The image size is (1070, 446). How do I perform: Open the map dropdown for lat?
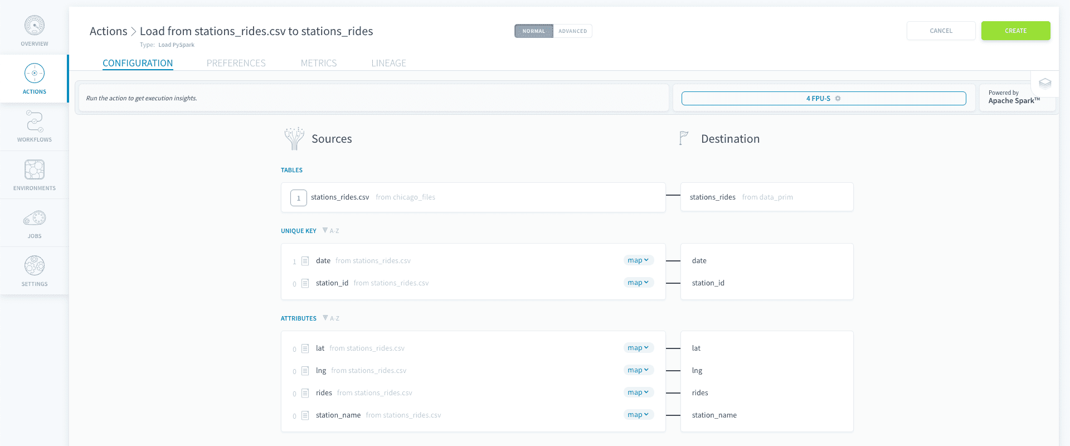point(638,348)
